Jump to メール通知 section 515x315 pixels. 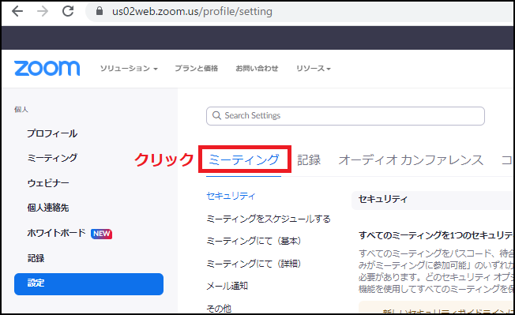[x=227, y=286]
